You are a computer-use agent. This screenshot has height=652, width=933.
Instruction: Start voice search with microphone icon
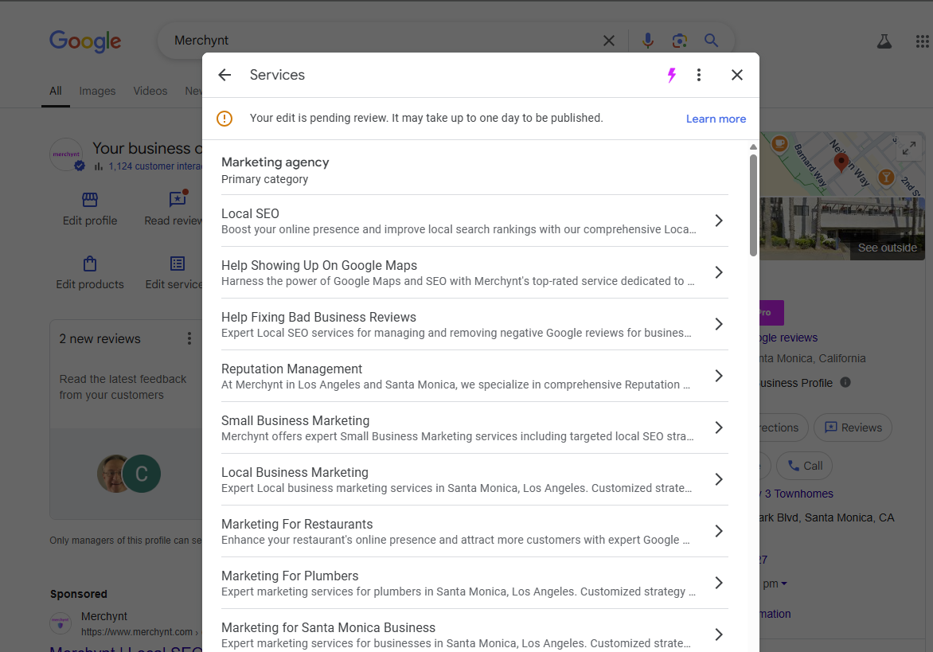click(x=648, y=41)
